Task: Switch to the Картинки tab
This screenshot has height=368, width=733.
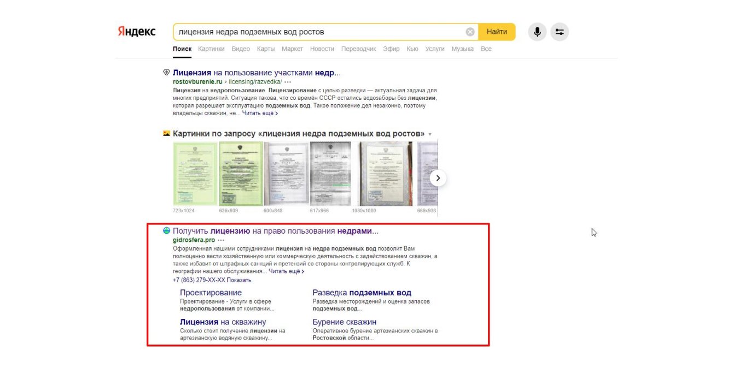Action: [211, 49]
